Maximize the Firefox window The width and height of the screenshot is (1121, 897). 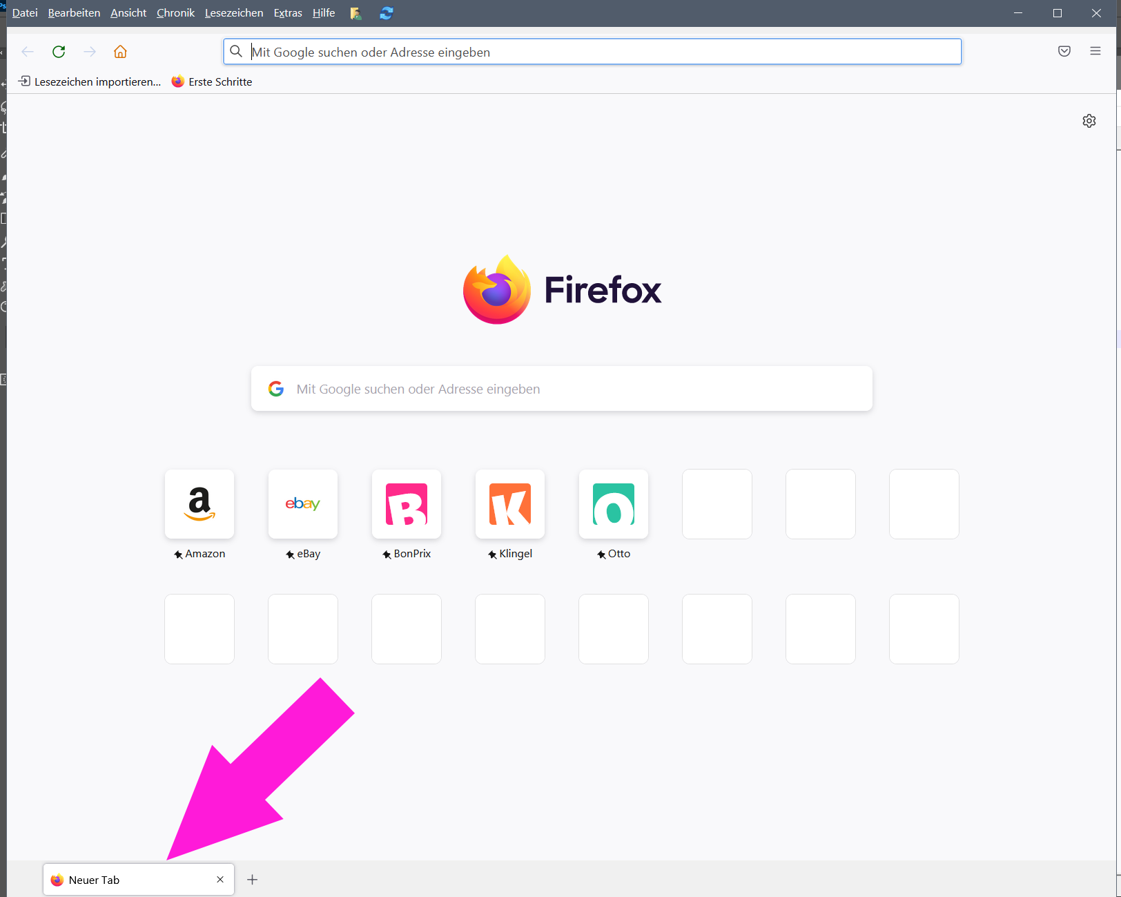click(x=1057, y=13)
